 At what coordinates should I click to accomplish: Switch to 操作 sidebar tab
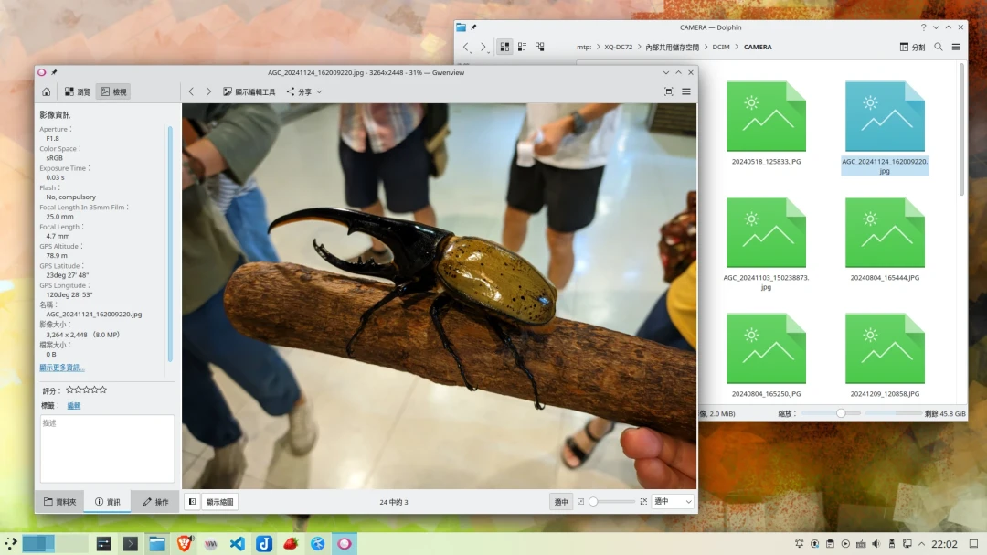(x=155, y=501)
